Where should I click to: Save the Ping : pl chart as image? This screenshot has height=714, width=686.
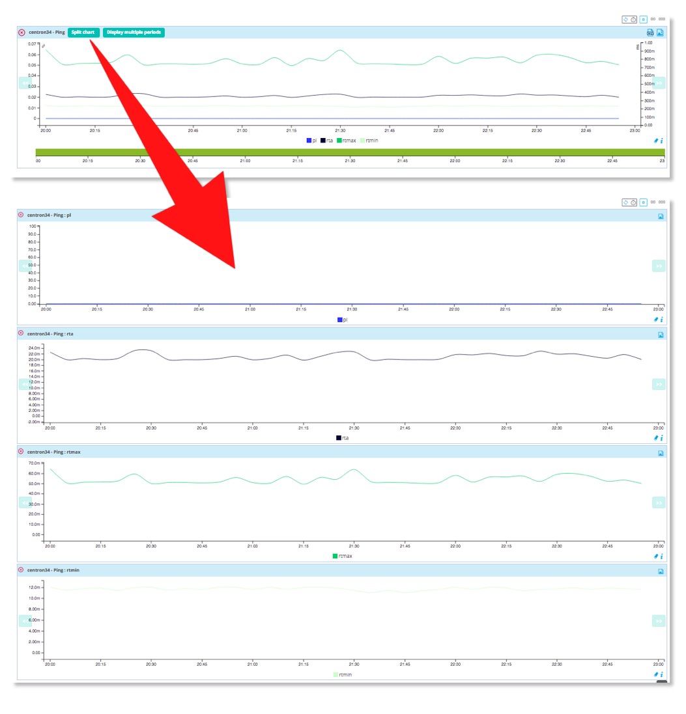click(x=660, y=215)
